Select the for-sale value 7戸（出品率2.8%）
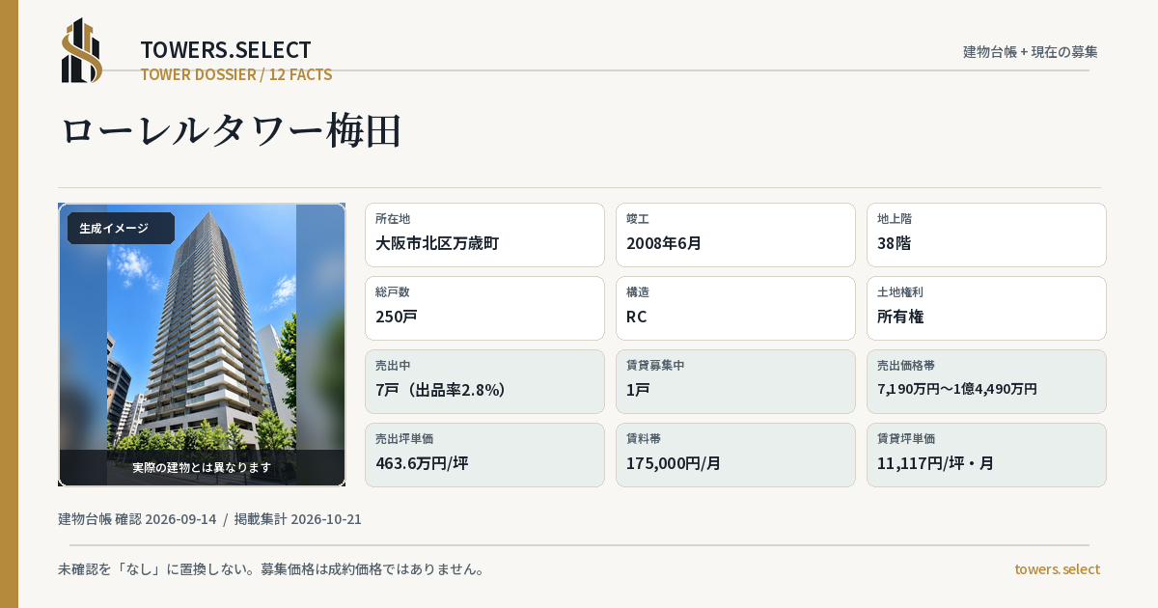Screen dimensions: 1158x608 tap(441, 390)
